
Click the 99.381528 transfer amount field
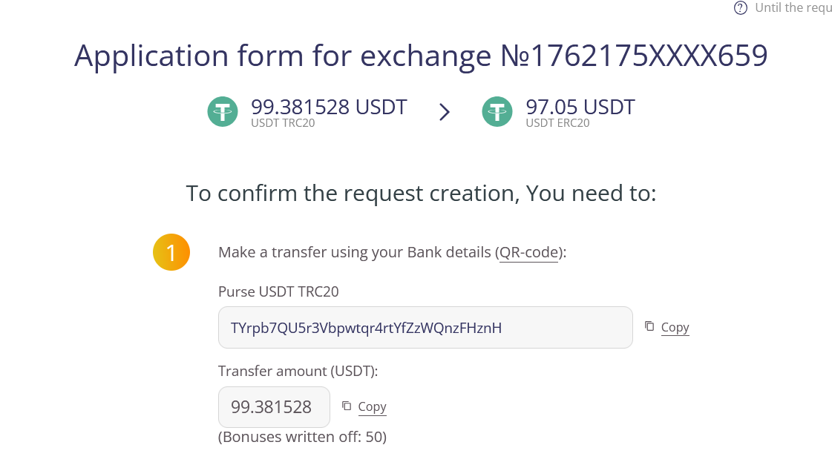273,406
